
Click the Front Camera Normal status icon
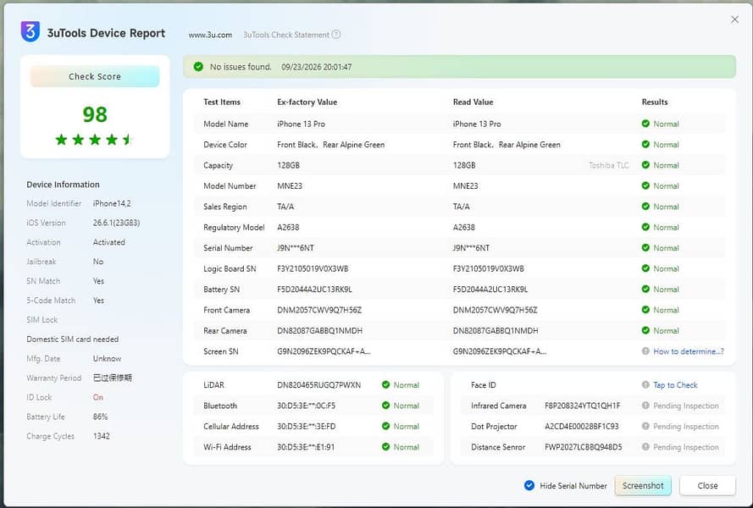pos(645,310)
